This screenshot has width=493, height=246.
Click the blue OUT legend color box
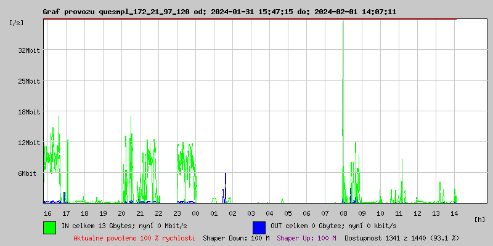tap(259, 227)
